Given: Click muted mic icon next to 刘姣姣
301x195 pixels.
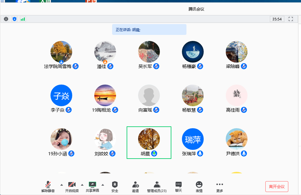Looking at the screenshot, I should point(112,153).
